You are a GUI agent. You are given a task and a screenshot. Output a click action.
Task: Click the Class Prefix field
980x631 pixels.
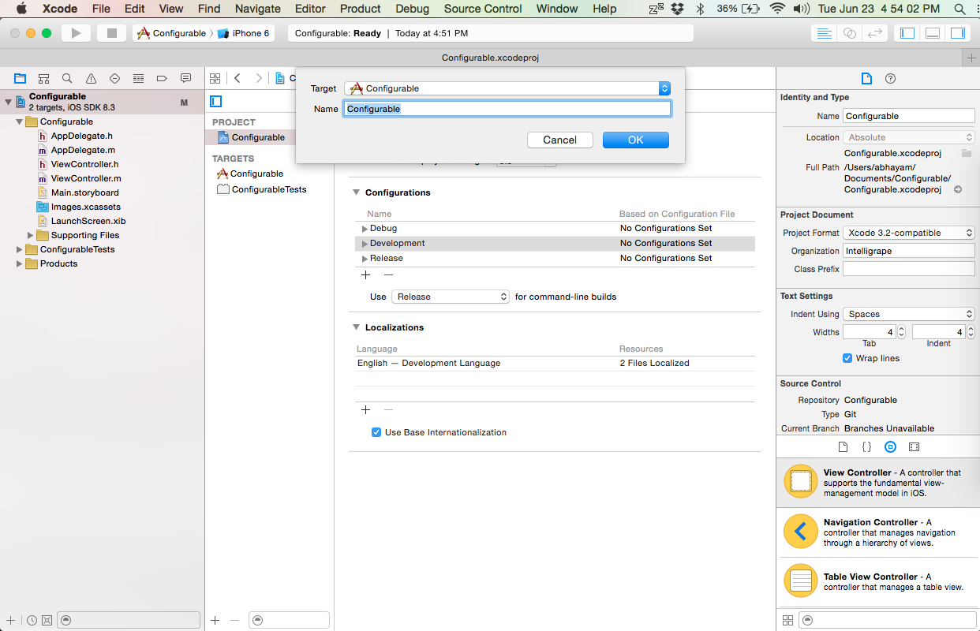(909, 269)
